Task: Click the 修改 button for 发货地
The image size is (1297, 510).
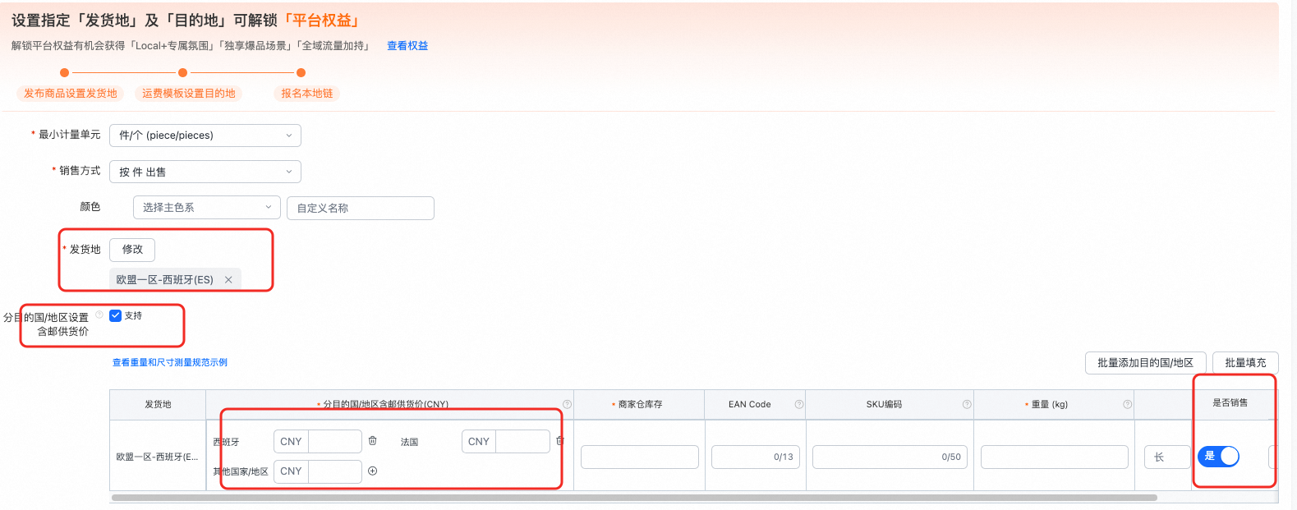Action: (132, 250)
